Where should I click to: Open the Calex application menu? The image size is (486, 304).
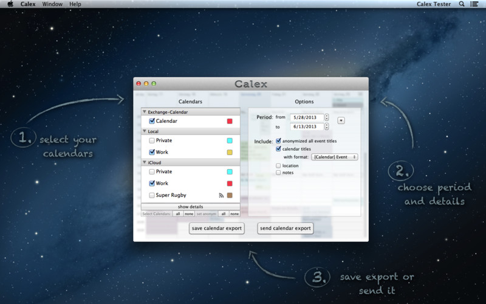pos(28,4)
